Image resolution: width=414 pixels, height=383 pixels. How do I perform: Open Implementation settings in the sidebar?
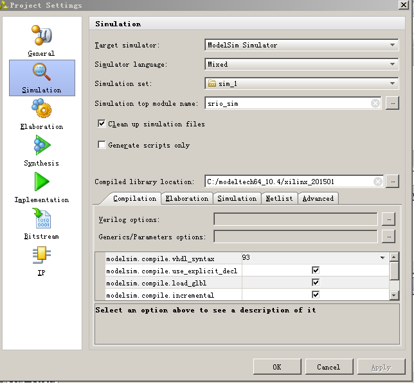(41, 187)
